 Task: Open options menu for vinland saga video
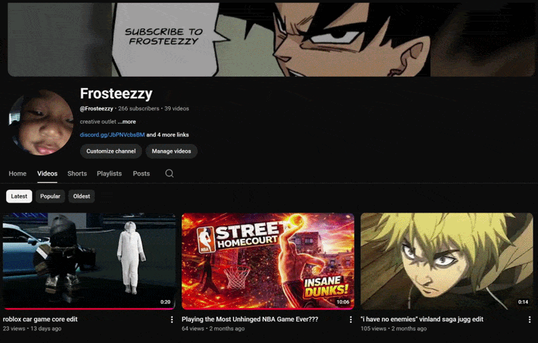coord(529,319)
